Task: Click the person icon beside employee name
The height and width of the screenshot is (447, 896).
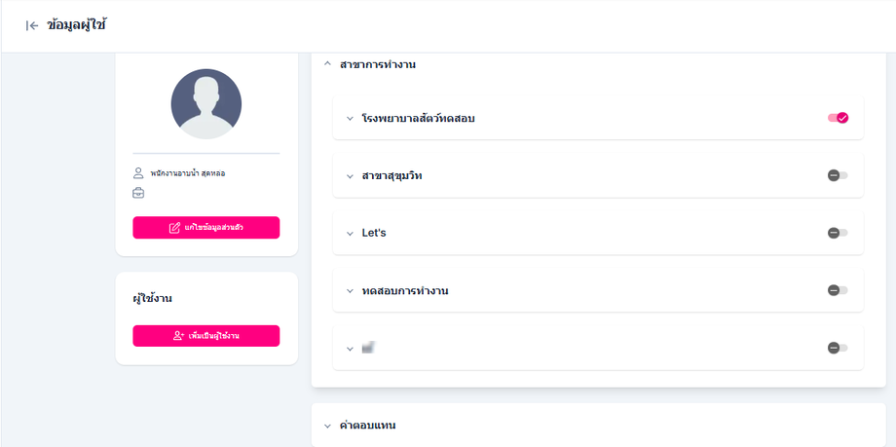Action: [x=138, y=173]
